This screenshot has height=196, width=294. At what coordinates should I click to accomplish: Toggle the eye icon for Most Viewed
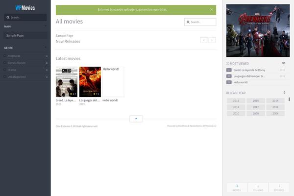click(284, 63)
